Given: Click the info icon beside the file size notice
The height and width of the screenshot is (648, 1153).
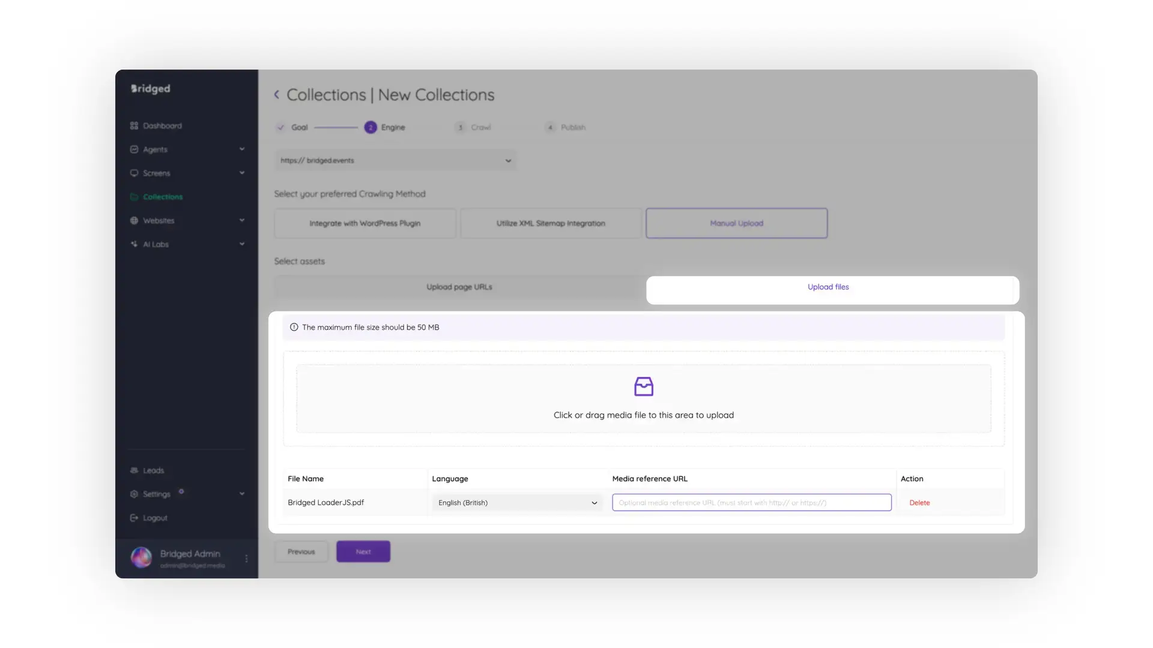Looking at the screenshot, I should click(x=294, y=327).
